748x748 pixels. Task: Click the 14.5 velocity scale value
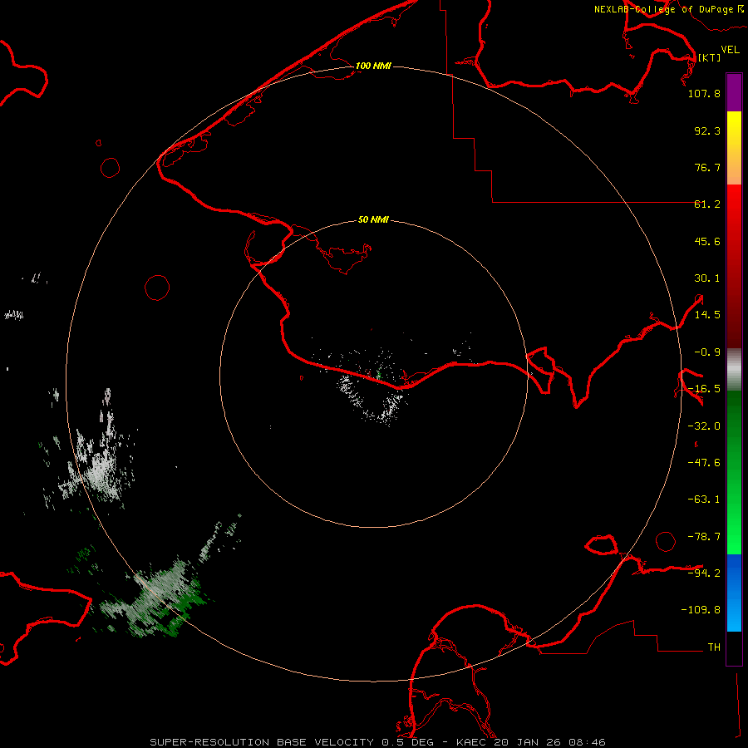(707, 315)
